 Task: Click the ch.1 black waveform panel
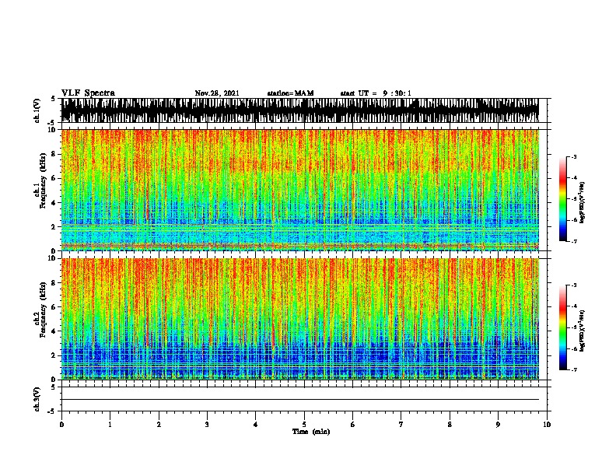(300, 110)
